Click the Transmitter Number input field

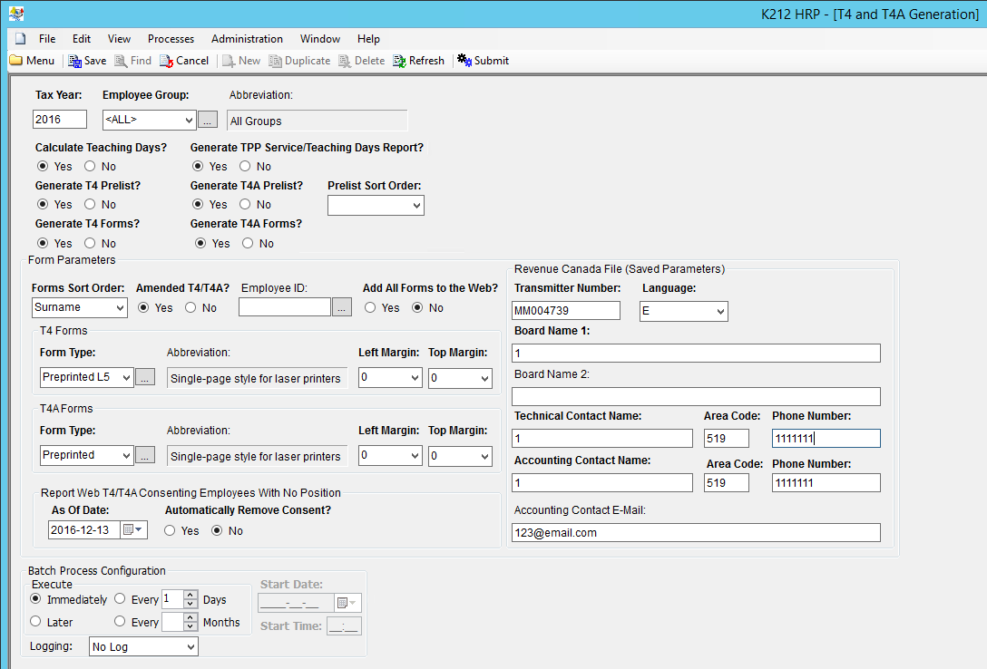[566, 311]
